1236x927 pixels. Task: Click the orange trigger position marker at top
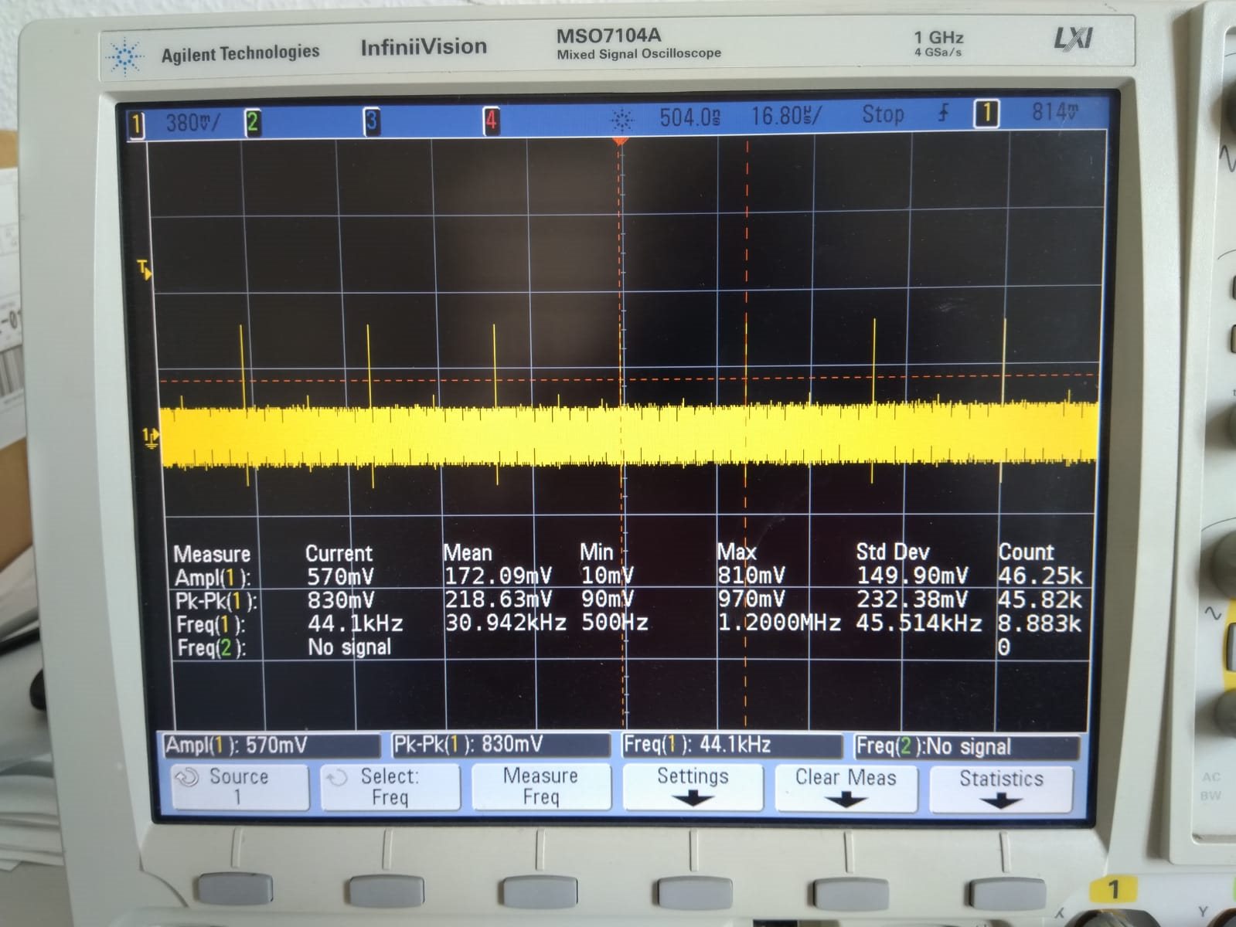point(620,141)
